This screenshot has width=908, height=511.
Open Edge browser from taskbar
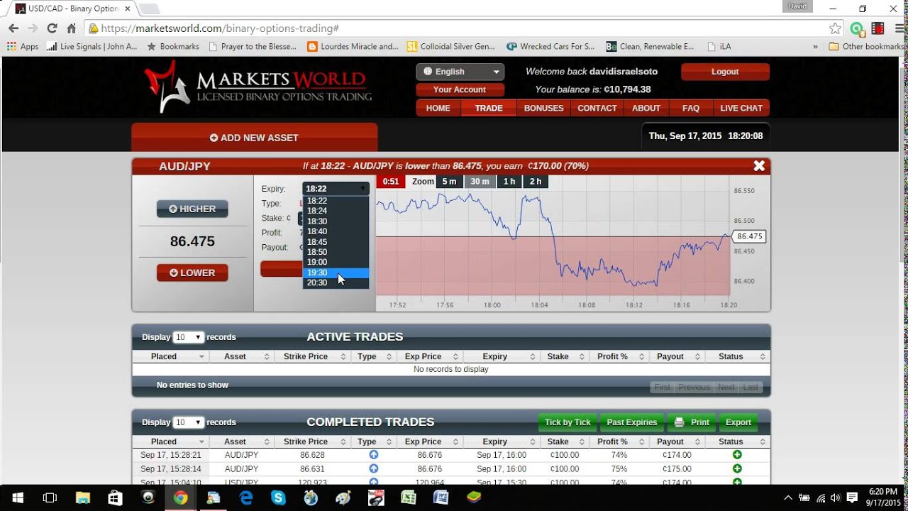coord(245,498)
